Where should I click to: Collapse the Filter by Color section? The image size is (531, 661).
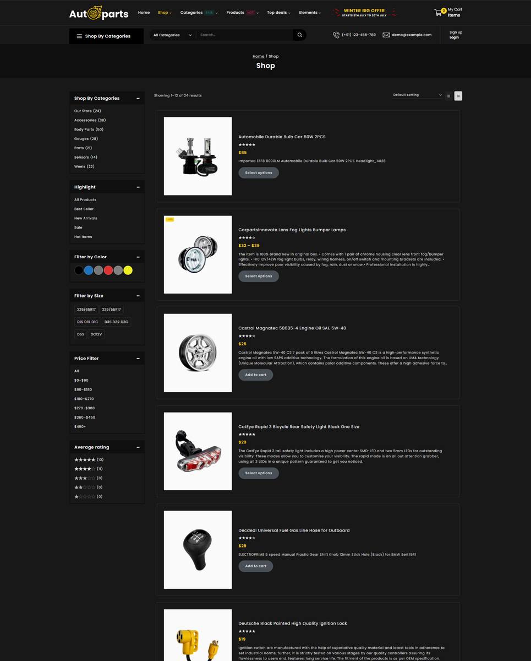coord(138,257)
